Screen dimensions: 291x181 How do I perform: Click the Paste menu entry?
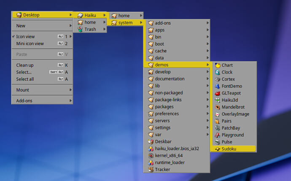[x=42, y=54]
